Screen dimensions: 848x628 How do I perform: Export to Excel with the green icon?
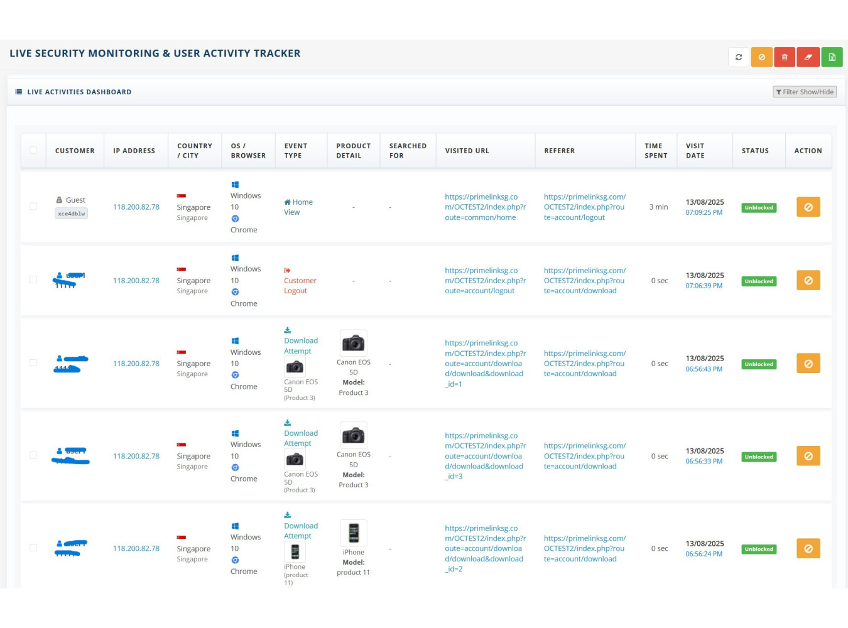coord(832,57)
